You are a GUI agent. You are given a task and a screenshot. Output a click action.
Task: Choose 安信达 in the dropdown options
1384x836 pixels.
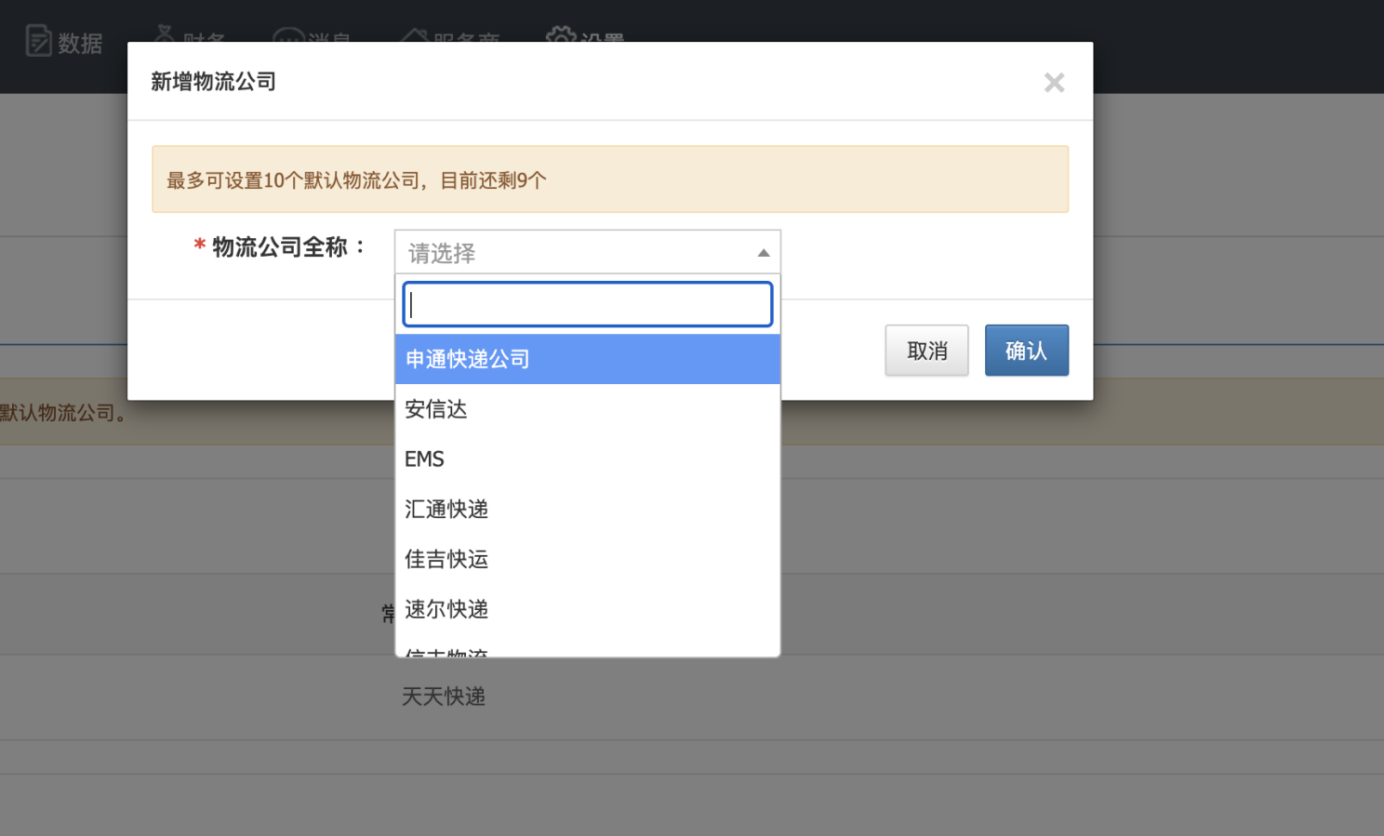[x=587, y=409]
